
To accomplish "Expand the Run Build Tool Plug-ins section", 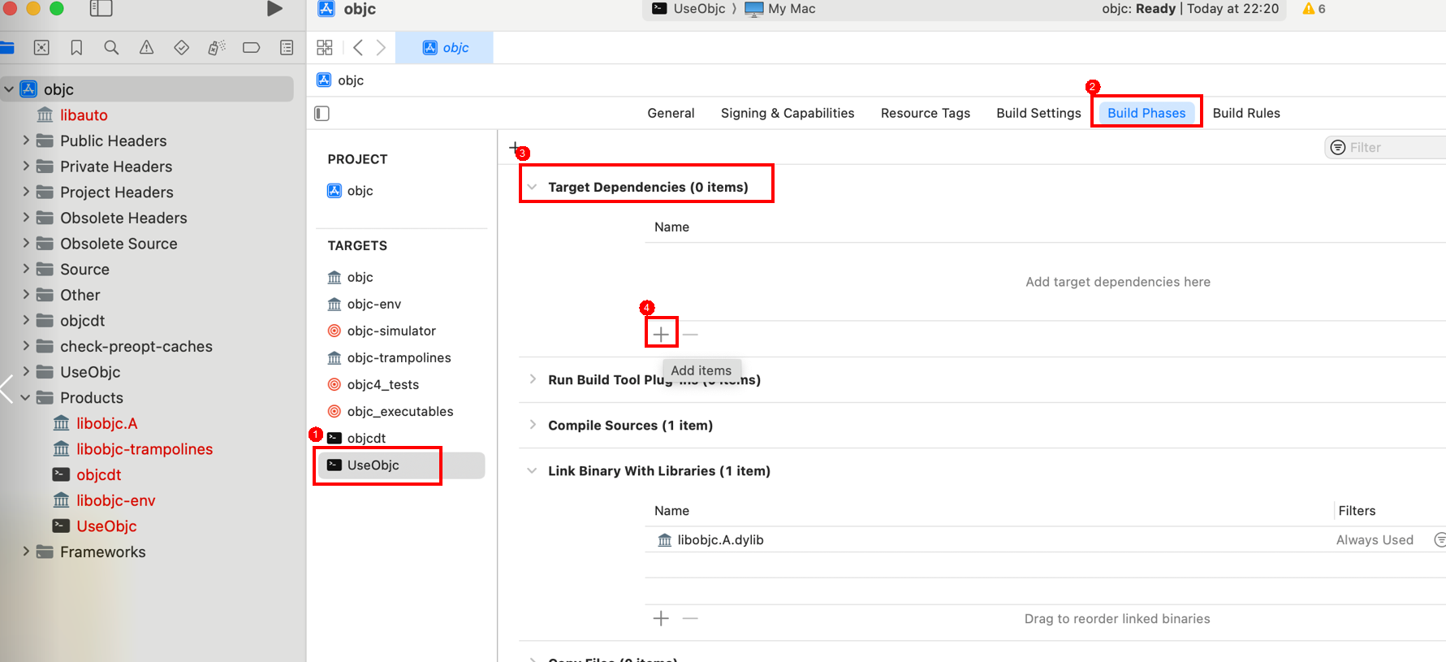I will pyautogui.click(x=532, y=379).
